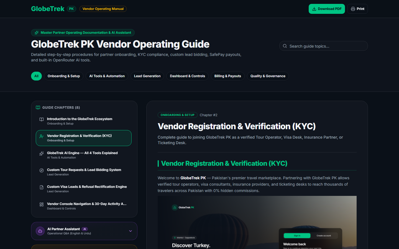Open GlobeTrek AI Engine — All 4 Tools chapter
The height and width of the screenshot is (249, 399).
point(84,155)
